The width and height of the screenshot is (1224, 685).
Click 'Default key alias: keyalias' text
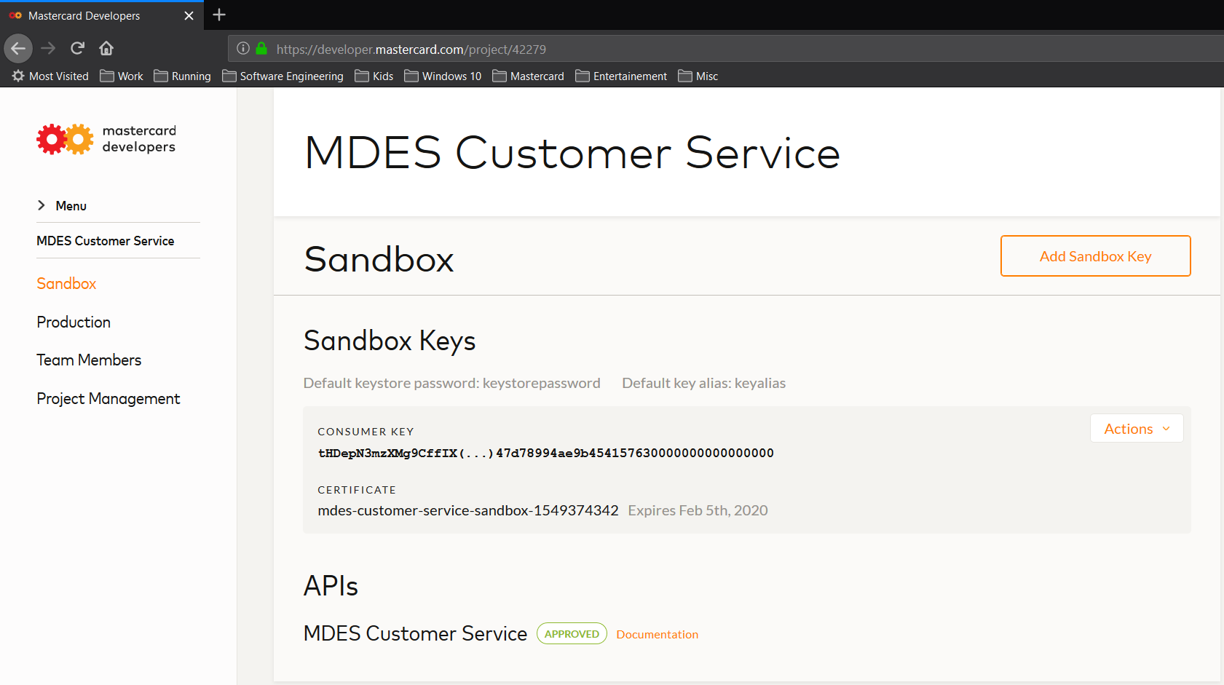point(703,383)
